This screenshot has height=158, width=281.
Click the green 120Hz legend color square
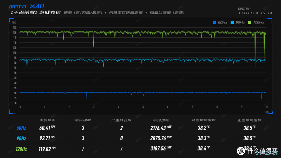tap(250, 22)
